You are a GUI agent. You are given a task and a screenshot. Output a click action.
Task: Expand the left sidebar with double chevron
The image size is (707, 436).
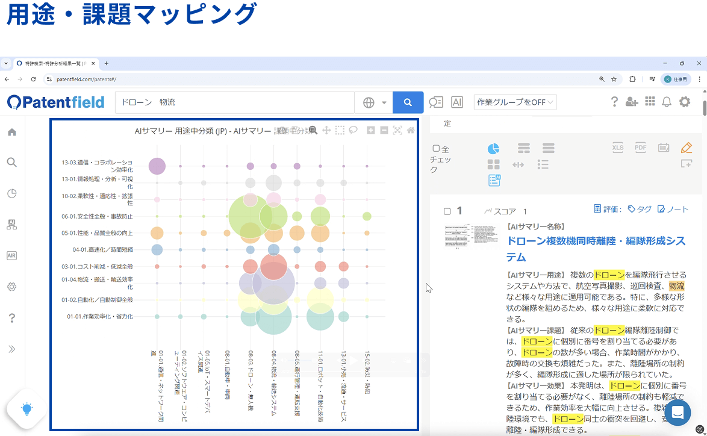coord(11,349)
